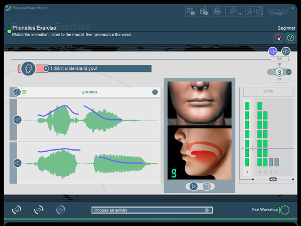Expand the printer toolbar dropdown arrow
The height and width of the screenshot is (226, 301).
coord(241,14)
